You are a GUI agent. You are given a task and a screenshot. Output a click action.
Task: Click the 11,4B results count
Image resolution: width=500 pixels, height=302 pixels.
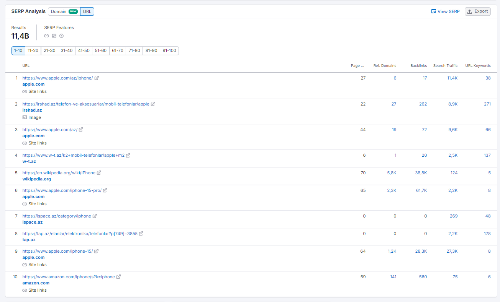20,36
